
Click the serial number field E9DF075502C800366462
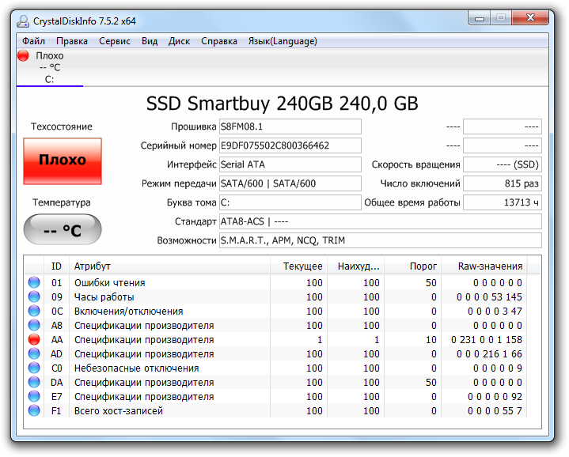point(290,145)
